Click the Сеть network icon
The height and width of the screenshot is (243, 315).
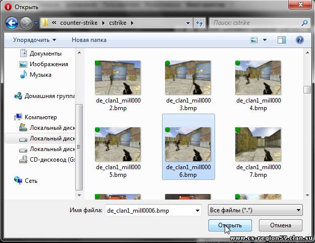click(18, 180)
